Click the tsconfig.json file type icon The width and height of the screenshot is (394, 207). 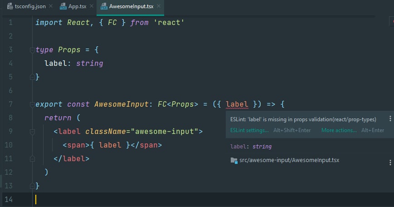click(10, 6)
